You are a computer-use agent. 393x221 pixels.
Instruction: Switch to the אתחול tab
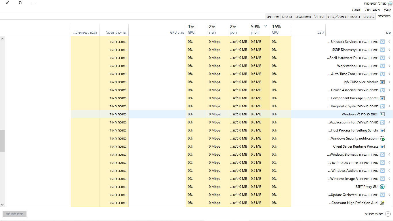tap(319, 17)
